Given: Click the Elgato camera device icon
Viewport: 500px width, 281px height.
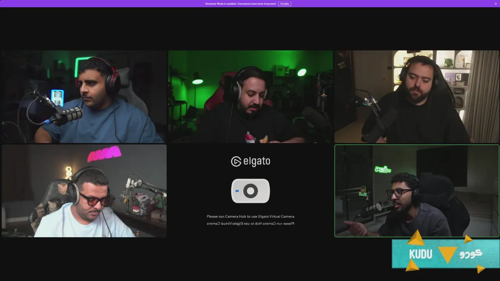Looking at the screenshot, I should pyautogui.click(x=250, y=191).
